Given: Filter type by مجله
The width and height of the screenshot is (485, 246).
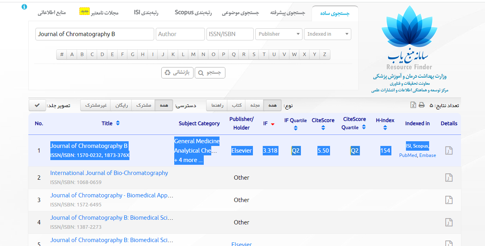Looking at the screenshot, I should 254,105.
